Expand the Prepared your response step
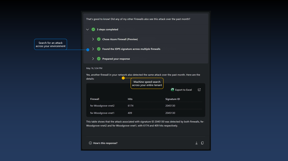 pos(93,59)
